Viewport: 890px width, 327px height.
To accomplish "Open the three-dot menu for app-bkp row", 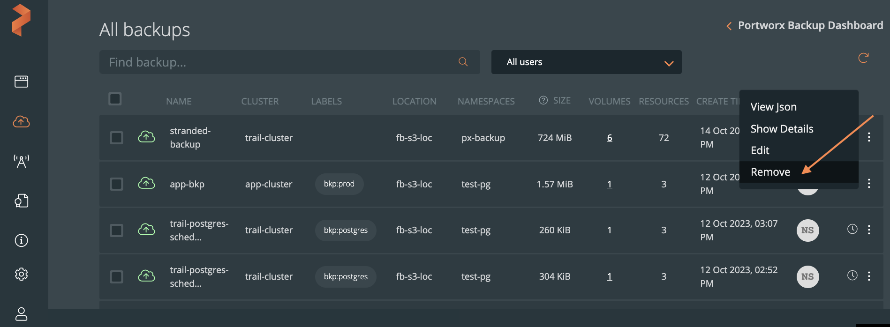I will coord(869,184).
